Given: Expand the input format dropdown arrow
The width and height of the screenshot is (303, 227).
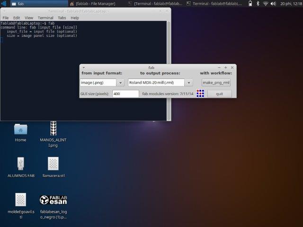Looking at the screenshot, I should coord(120,83).
